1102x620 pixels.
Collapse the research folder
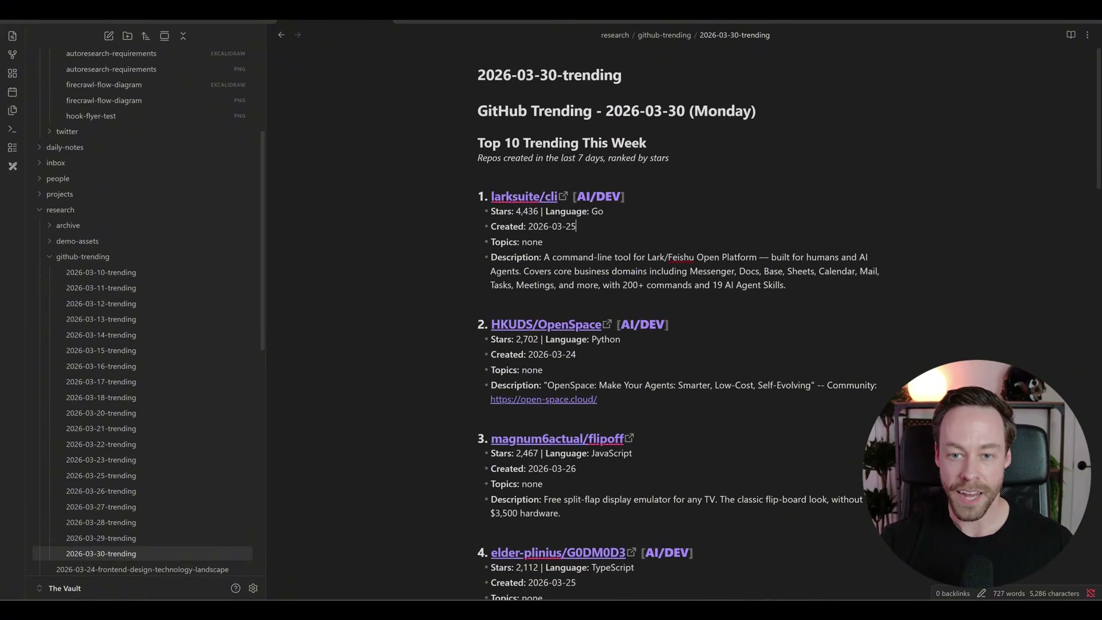[x=40, y=210]
